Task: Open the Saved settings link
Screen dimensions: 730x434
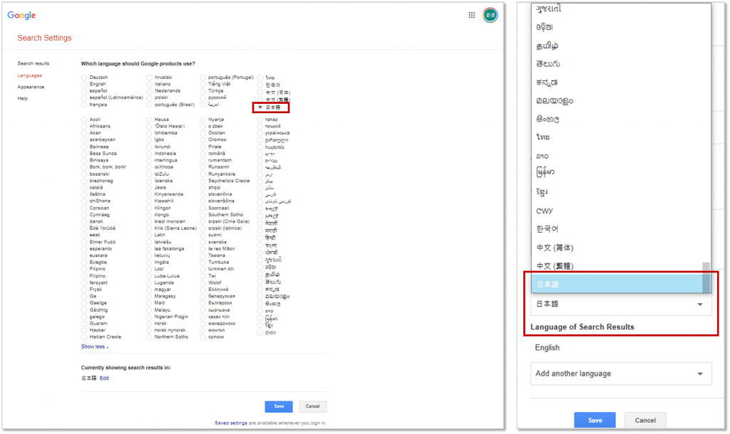Action: tap(230, 423)
